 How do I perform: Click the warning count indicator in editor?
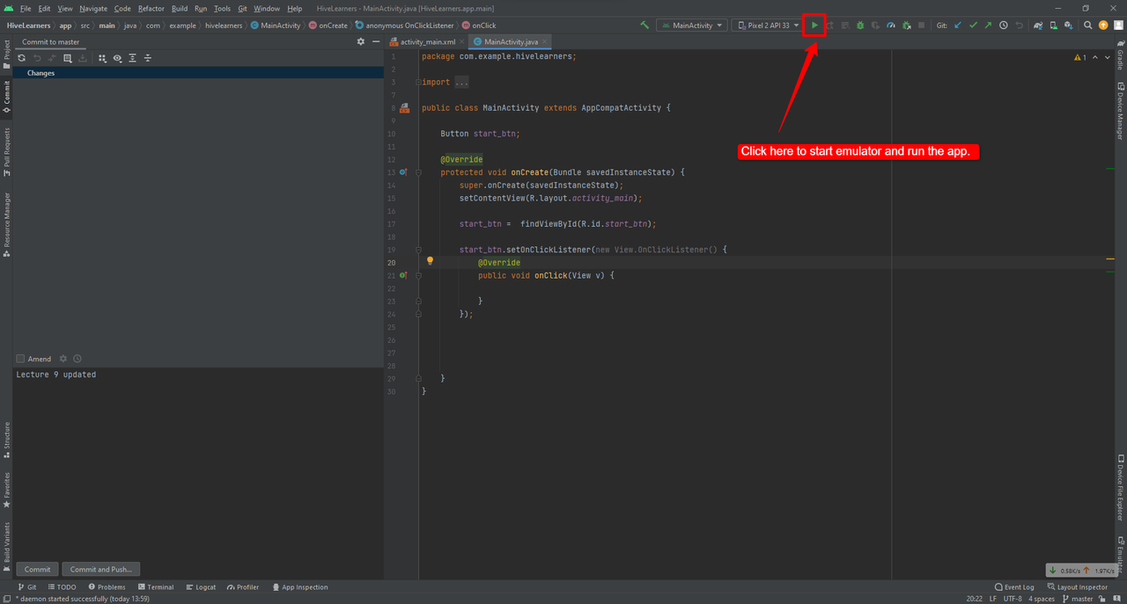tap(1080, 57)
